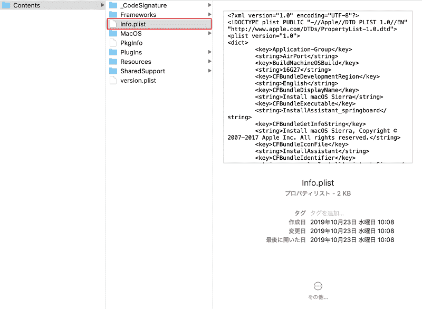Expand the Contents folder arrow
Screen dimensions: 422x309
(102, 5)
